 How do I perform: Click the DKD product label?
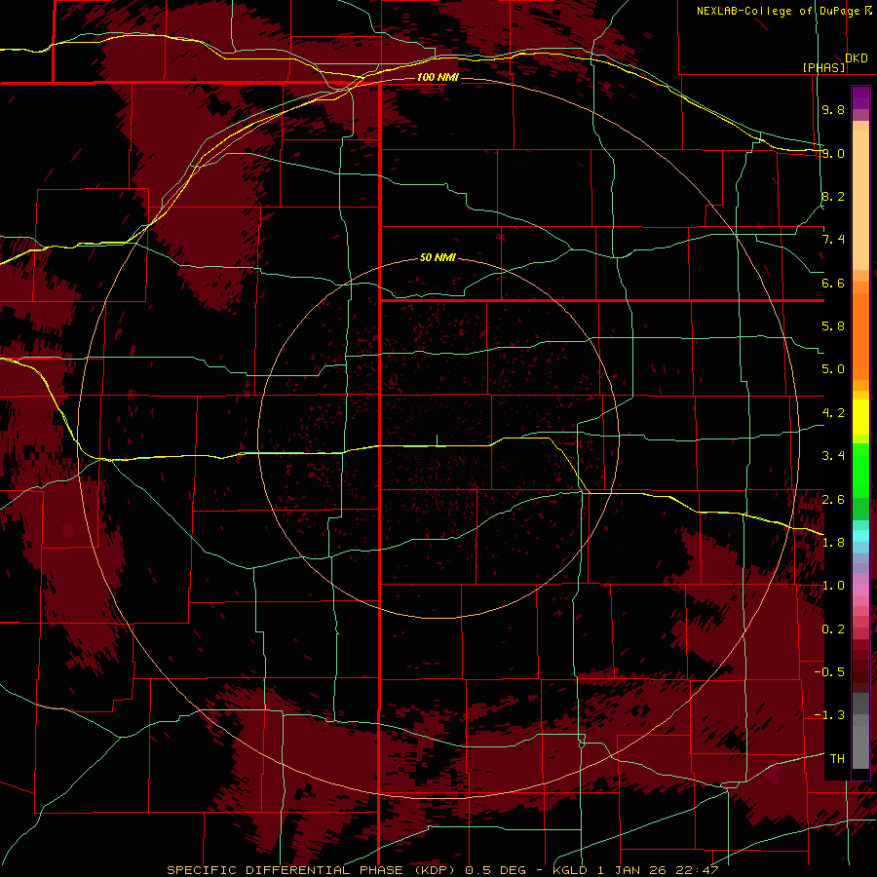(x=857, y=58)
